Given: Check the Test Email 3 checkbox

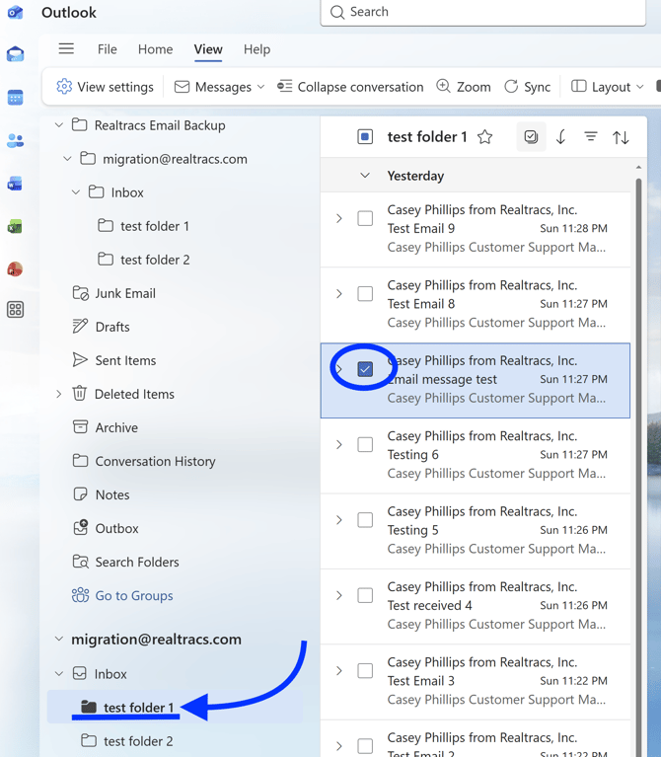Looking at the screenshot, I should [x=365, y=670].
